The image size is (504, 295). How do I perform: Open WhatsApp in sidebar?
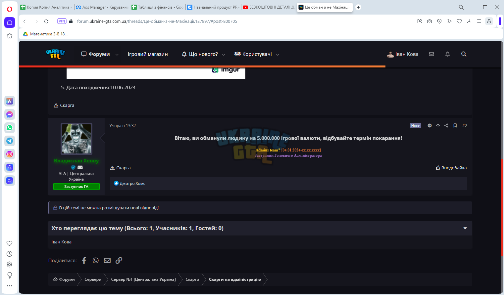point(10,128)
